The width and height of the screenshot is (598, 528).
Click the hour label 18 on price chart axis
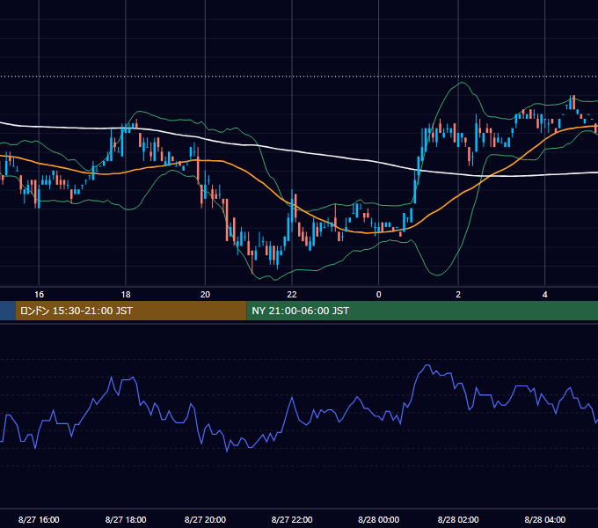pos(126,295)
